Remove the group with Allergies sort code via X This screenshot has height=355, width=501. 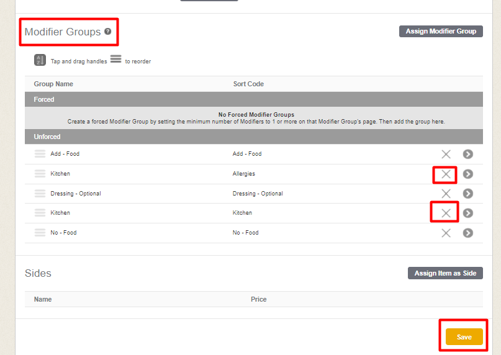446,174
